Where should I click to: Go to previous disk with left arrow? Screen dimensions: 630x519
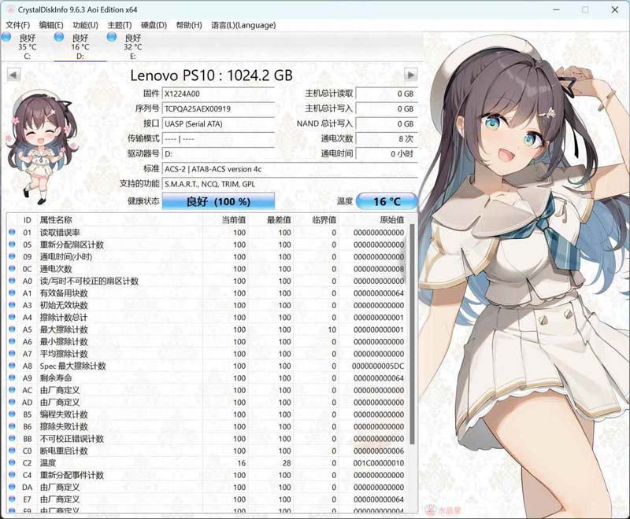click(x=13, y=75)
